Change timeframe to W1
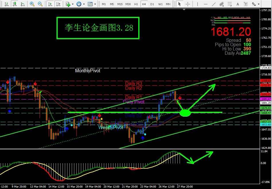 [160, 4]
